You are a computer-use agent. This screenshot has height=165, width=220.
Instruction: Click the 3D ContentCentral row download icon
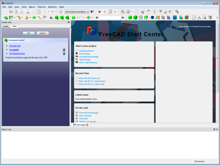pos(64,54)
